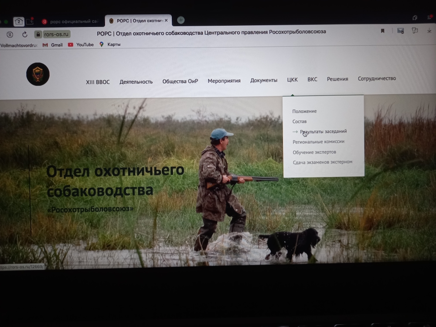The width and height of the screenshot is (436, 327).
Task: Bookmark this page with the bookmark icon
Action: [x=382, y=31]
